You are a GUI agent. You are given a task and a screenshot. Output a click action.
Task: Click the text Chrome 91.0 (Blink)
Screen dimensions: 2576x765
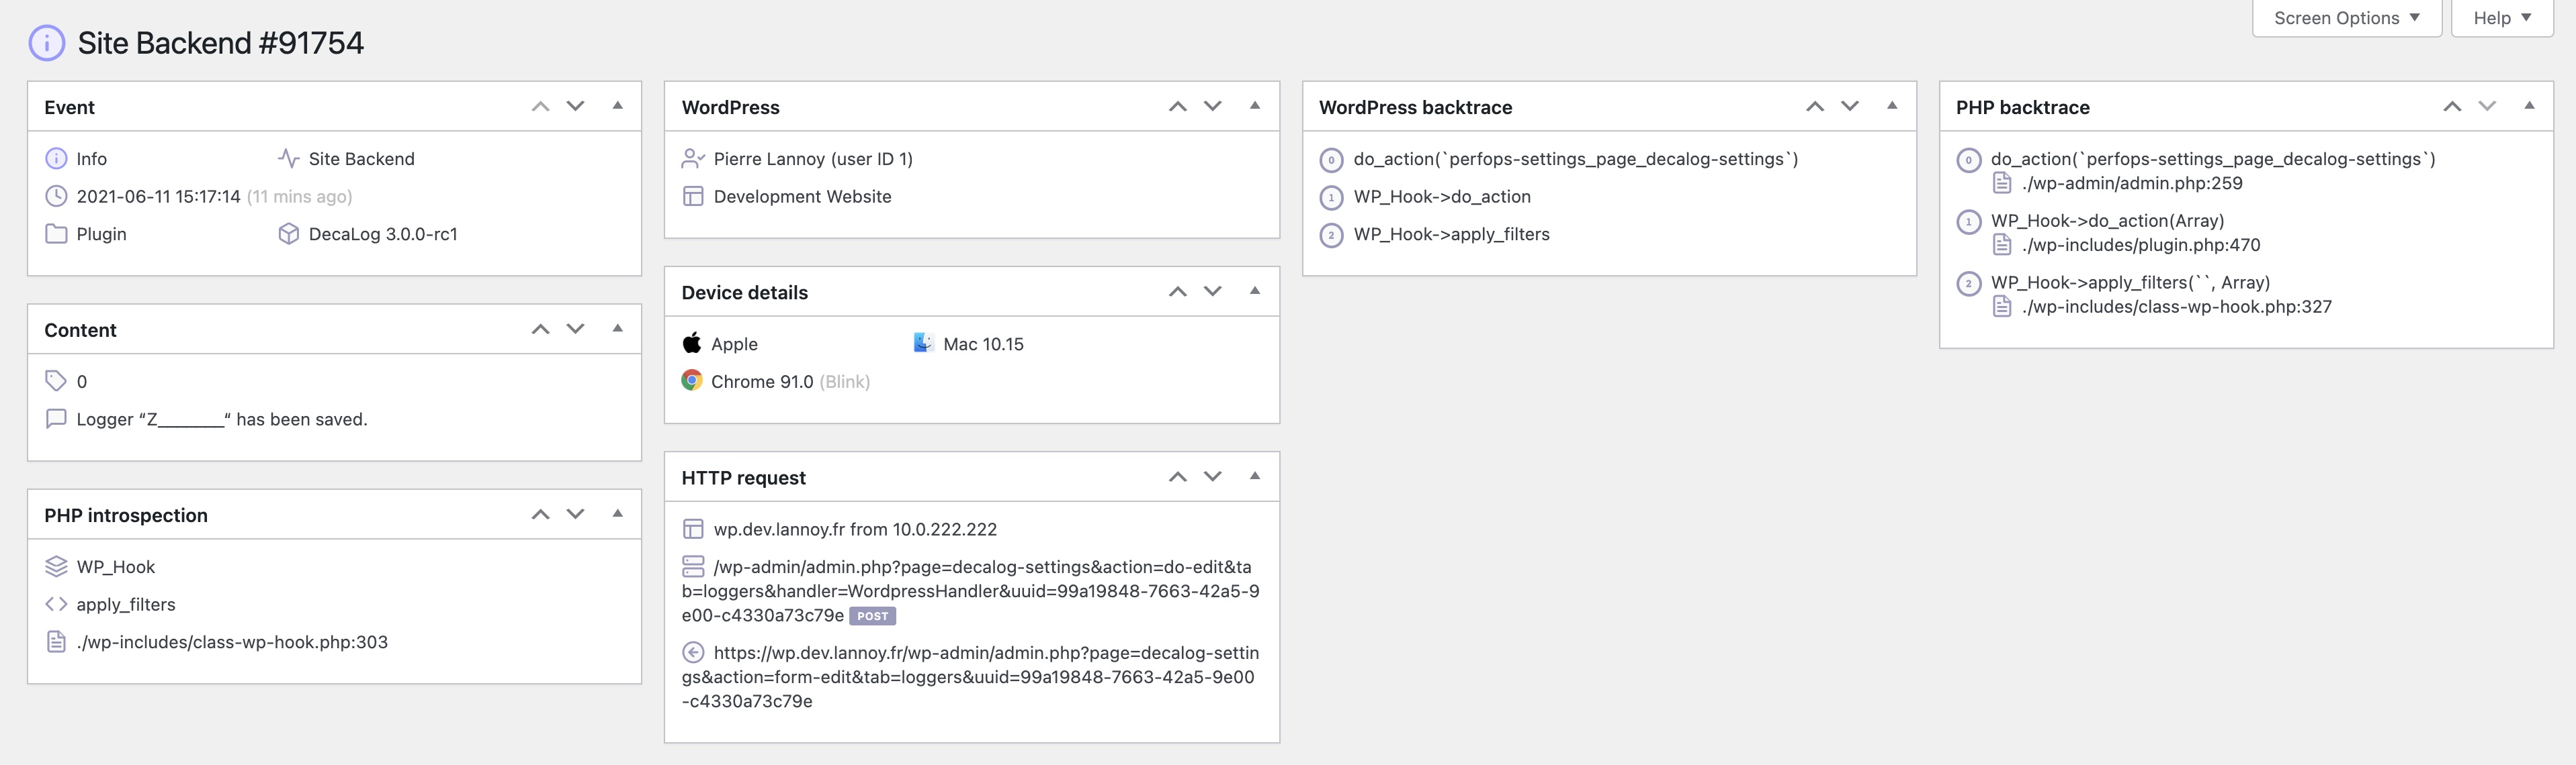[x=790, y=382]
